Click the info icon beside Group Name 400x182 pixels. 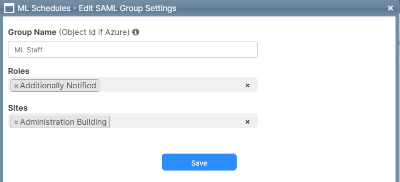tap(136, 32)
